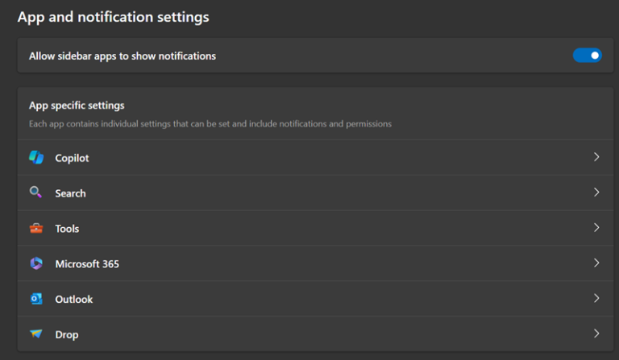Click the Outlook app icon
619x360 pixels.
point(36,299)
